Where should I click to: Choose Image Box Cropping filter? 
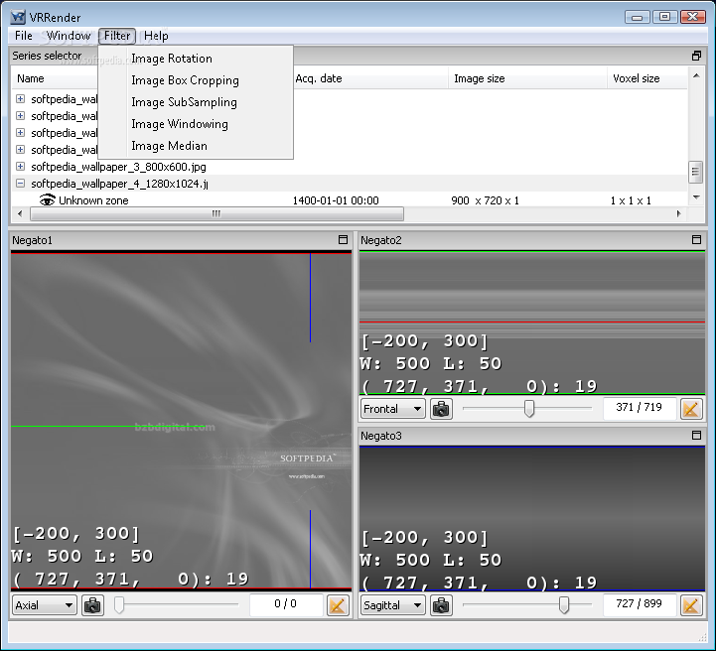(x=196, y=80)
